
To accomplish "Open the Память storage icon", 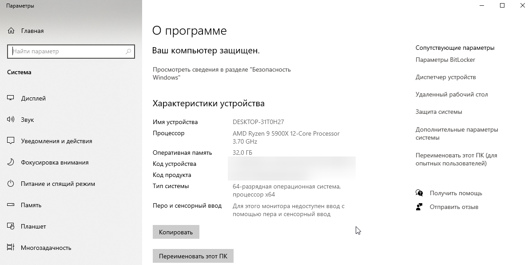I will [11, 205].
